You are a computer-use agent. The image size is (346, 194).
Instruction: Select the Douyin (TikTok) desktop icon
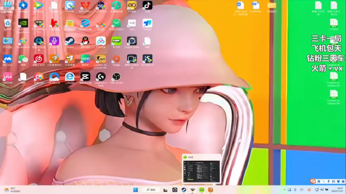tap(147, 6)
